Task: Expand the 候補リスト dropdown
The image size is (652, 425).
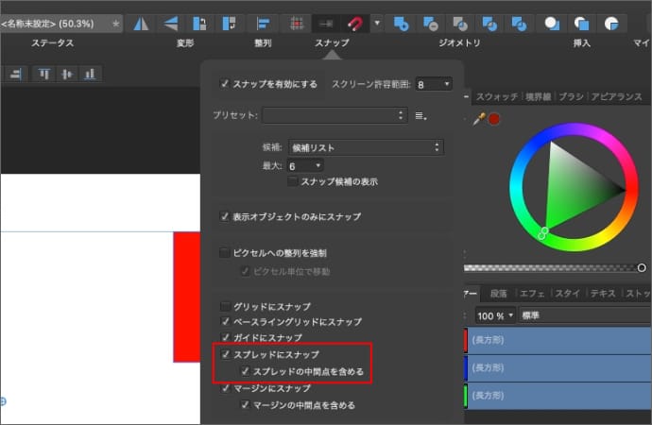Action: coord(366,147)
